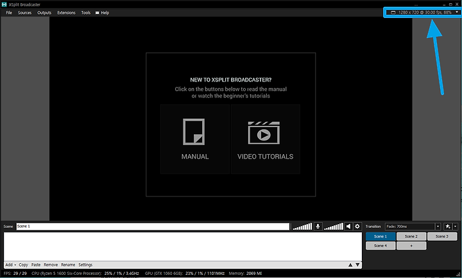Click the Memory 2069 status value
This screenshot has height=278, width=462.
(x=254, y=274)
